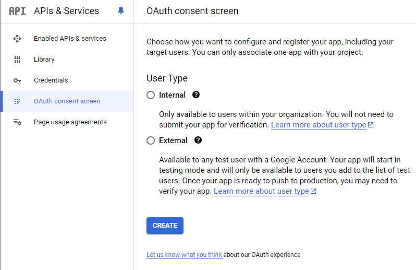The image size is (416, 270).
Task: Select the External user type radio button
Action: pyautogui.click(x=151, y=140)
